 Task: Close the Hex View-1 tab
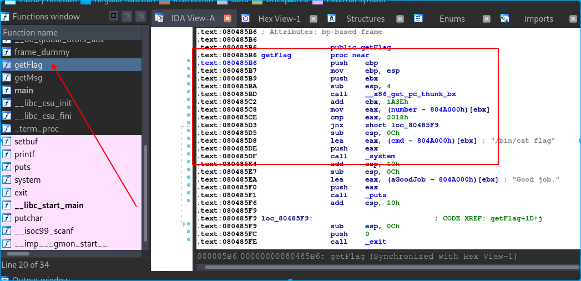(x=314, y=19)
